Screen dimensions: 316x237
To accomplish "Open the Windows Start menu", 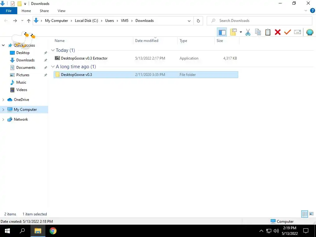I will tap(7, 231).
